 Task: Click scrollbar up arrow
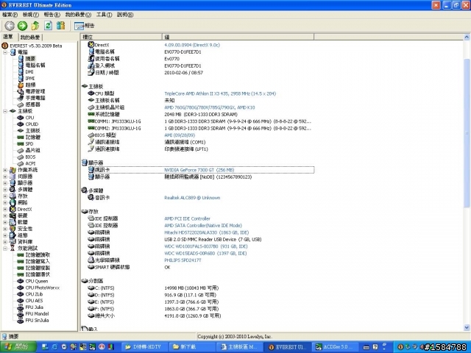click(467, 38)
